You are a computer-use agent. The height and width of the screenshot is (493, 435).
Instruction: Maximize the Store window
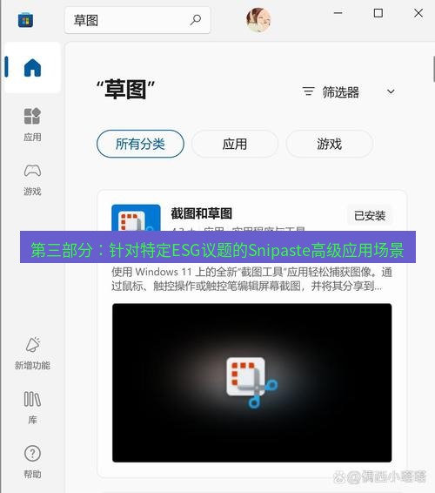pos(378,13)
